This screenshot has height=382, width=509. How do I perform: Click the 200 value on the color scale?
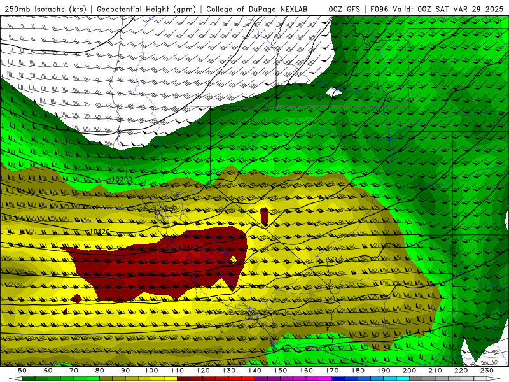pos(409,371)
